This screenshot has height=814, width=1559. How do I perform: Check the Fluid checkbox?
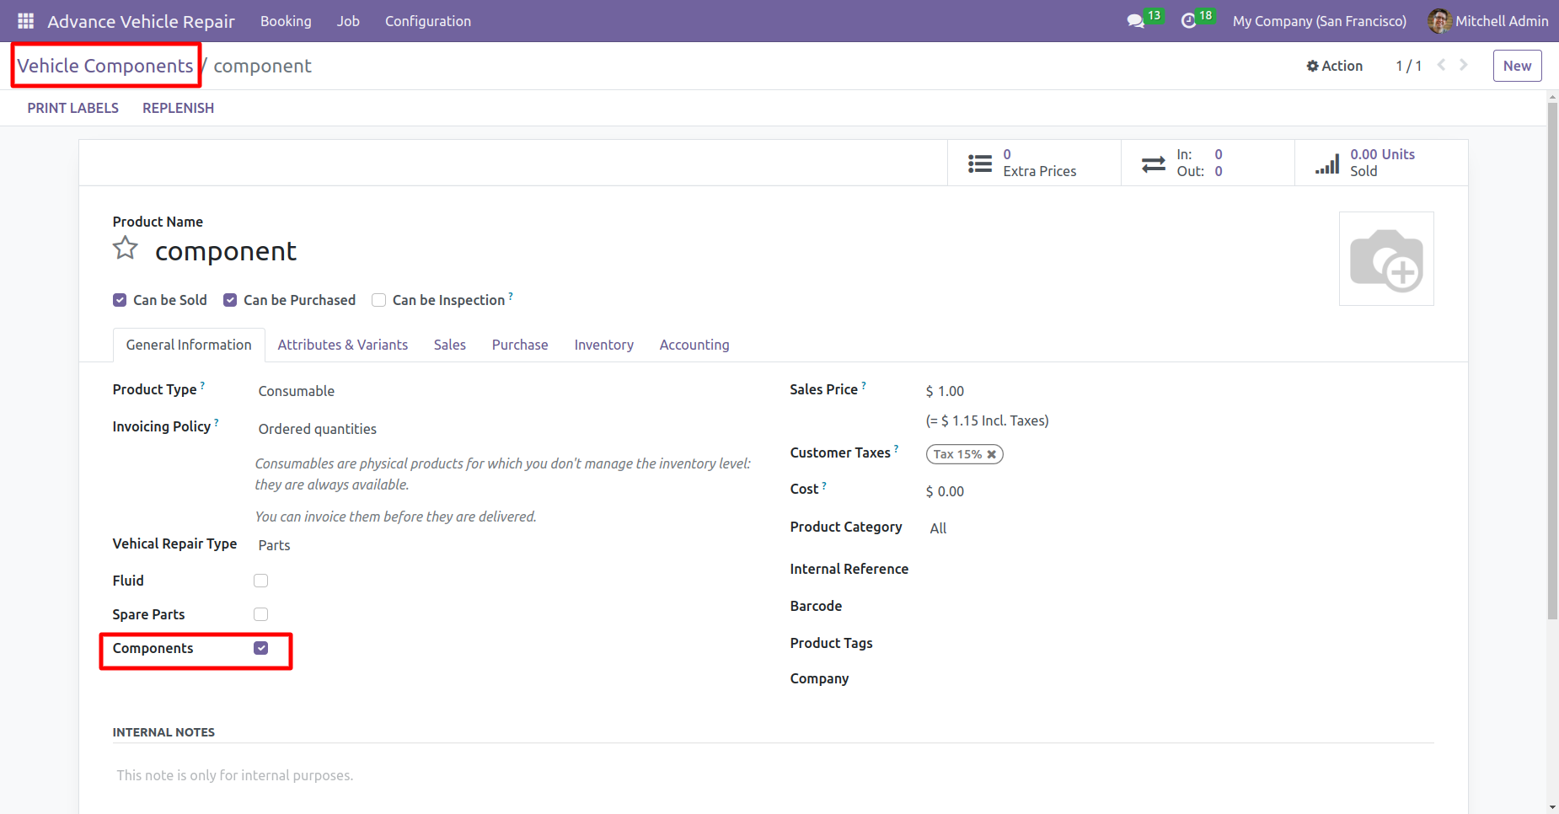coord(261,581)
